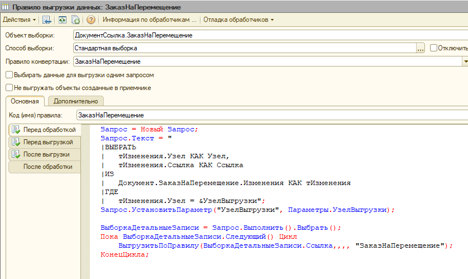
Task: Click the refresh window toolbar icon
Action: tap(63, 20)
